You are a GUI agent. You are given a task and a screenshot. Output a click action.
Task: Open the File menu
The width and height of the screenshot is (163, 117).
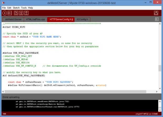point(4,8)
